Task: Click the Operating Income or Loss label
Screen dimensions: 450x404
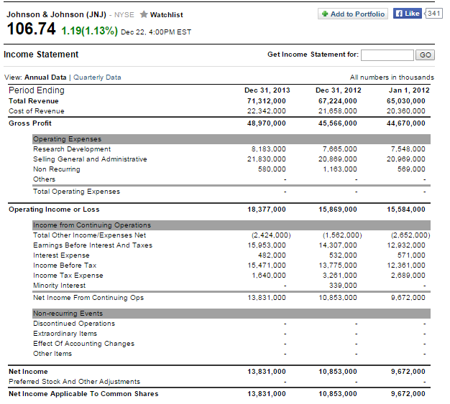Action: pos(54,210)
